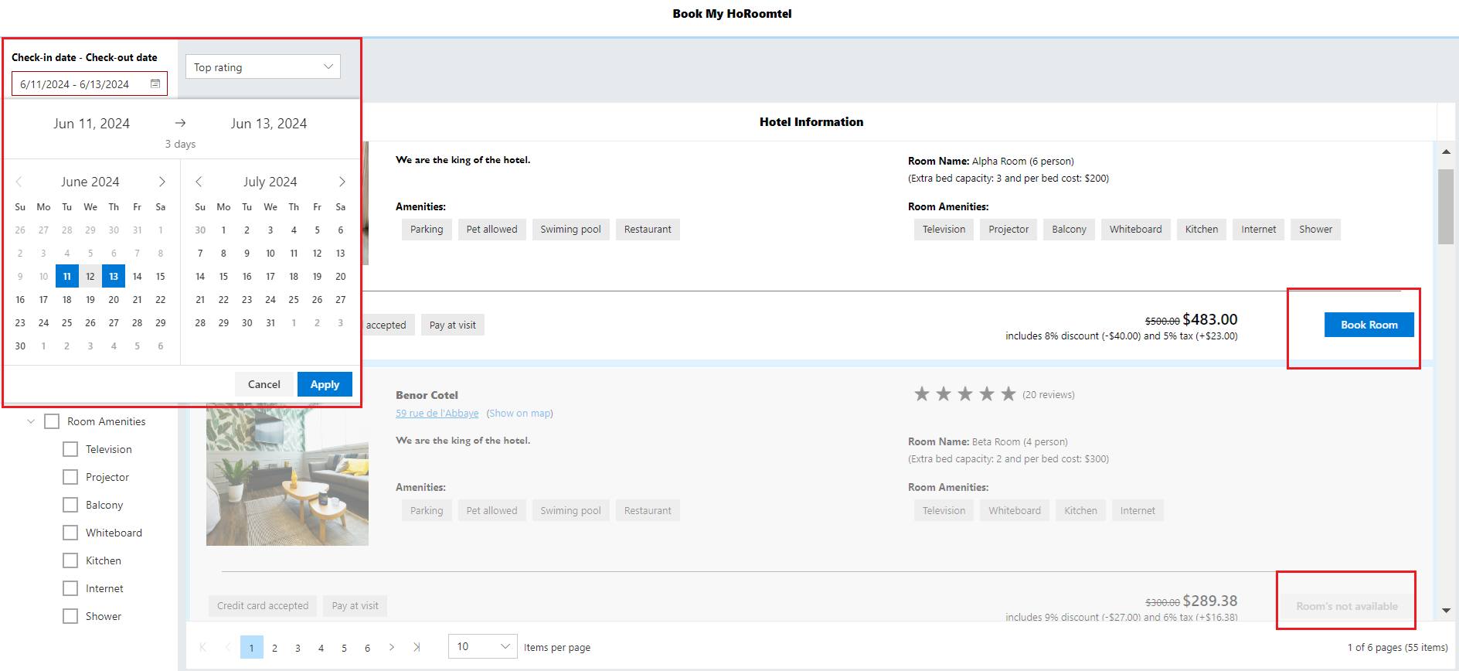Click the calendar icon in date field
1459x671 pixels.
155,83
